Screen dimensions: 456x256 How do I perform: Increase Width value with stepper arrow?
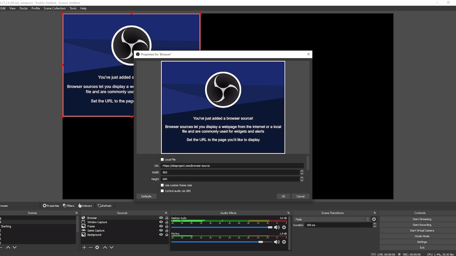[302, 171]
